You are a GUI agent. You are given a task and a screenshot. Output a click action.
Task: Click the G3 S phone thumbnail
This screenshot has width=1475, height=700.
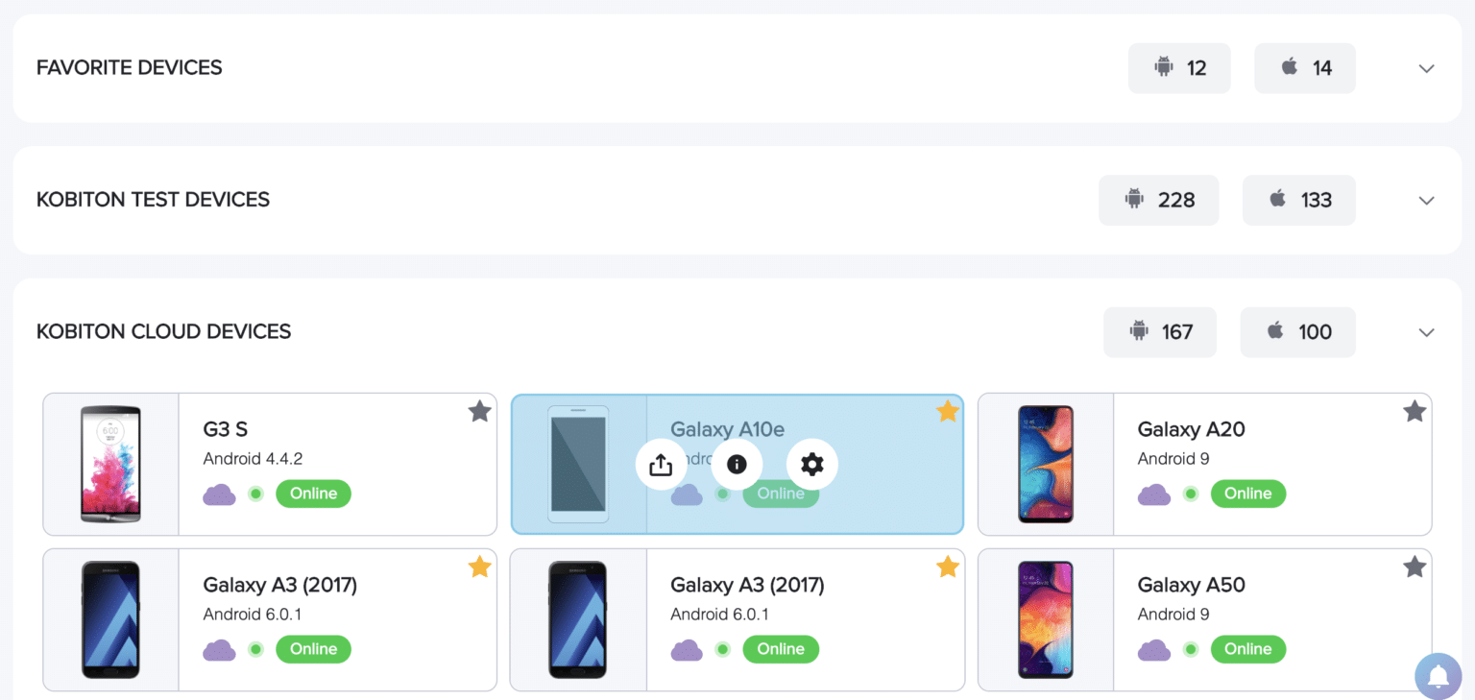click(110, 464)
